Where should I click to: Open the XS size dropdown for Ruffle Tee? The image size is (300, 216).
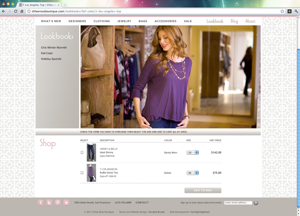pyautogui.click(x=193, y=173)
